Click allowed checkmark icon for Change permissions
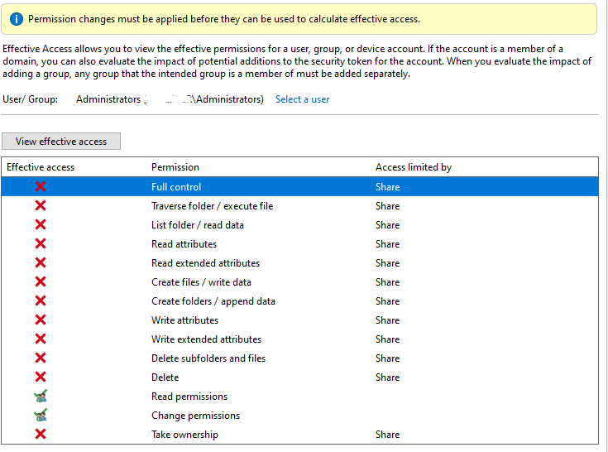Viewport: 608px width, 452px height. click(x=41, y=416)
